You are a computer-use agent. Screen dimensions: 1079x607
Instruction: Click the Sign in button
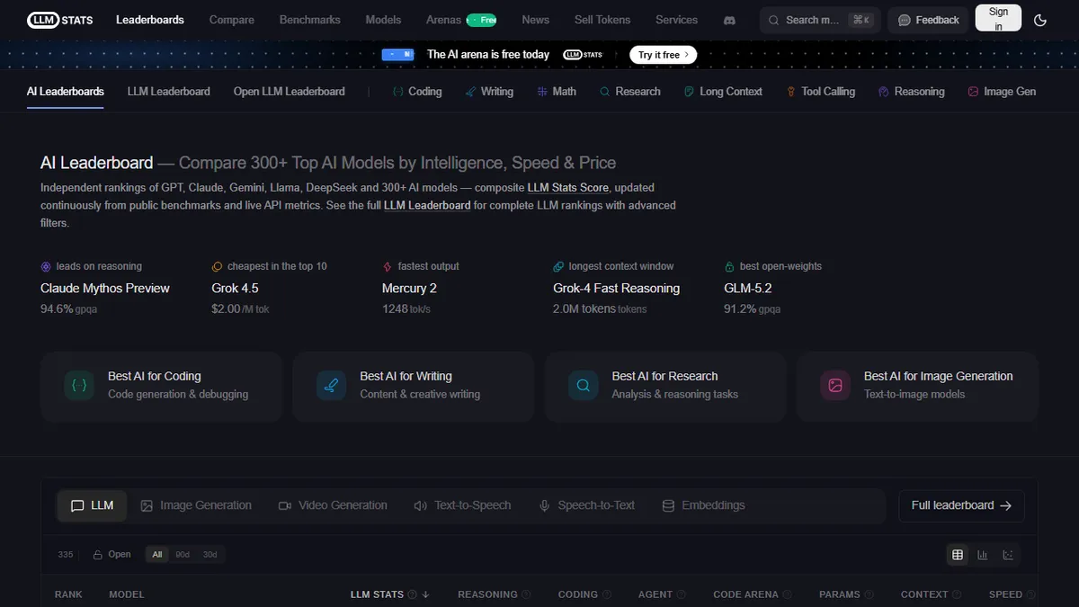coord(998,19)
